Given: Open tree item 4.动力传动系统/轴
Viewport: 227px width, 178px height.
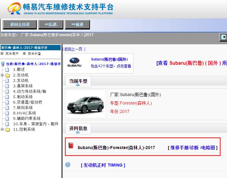Looking at the screenshot, I should (x=30, y=91).
